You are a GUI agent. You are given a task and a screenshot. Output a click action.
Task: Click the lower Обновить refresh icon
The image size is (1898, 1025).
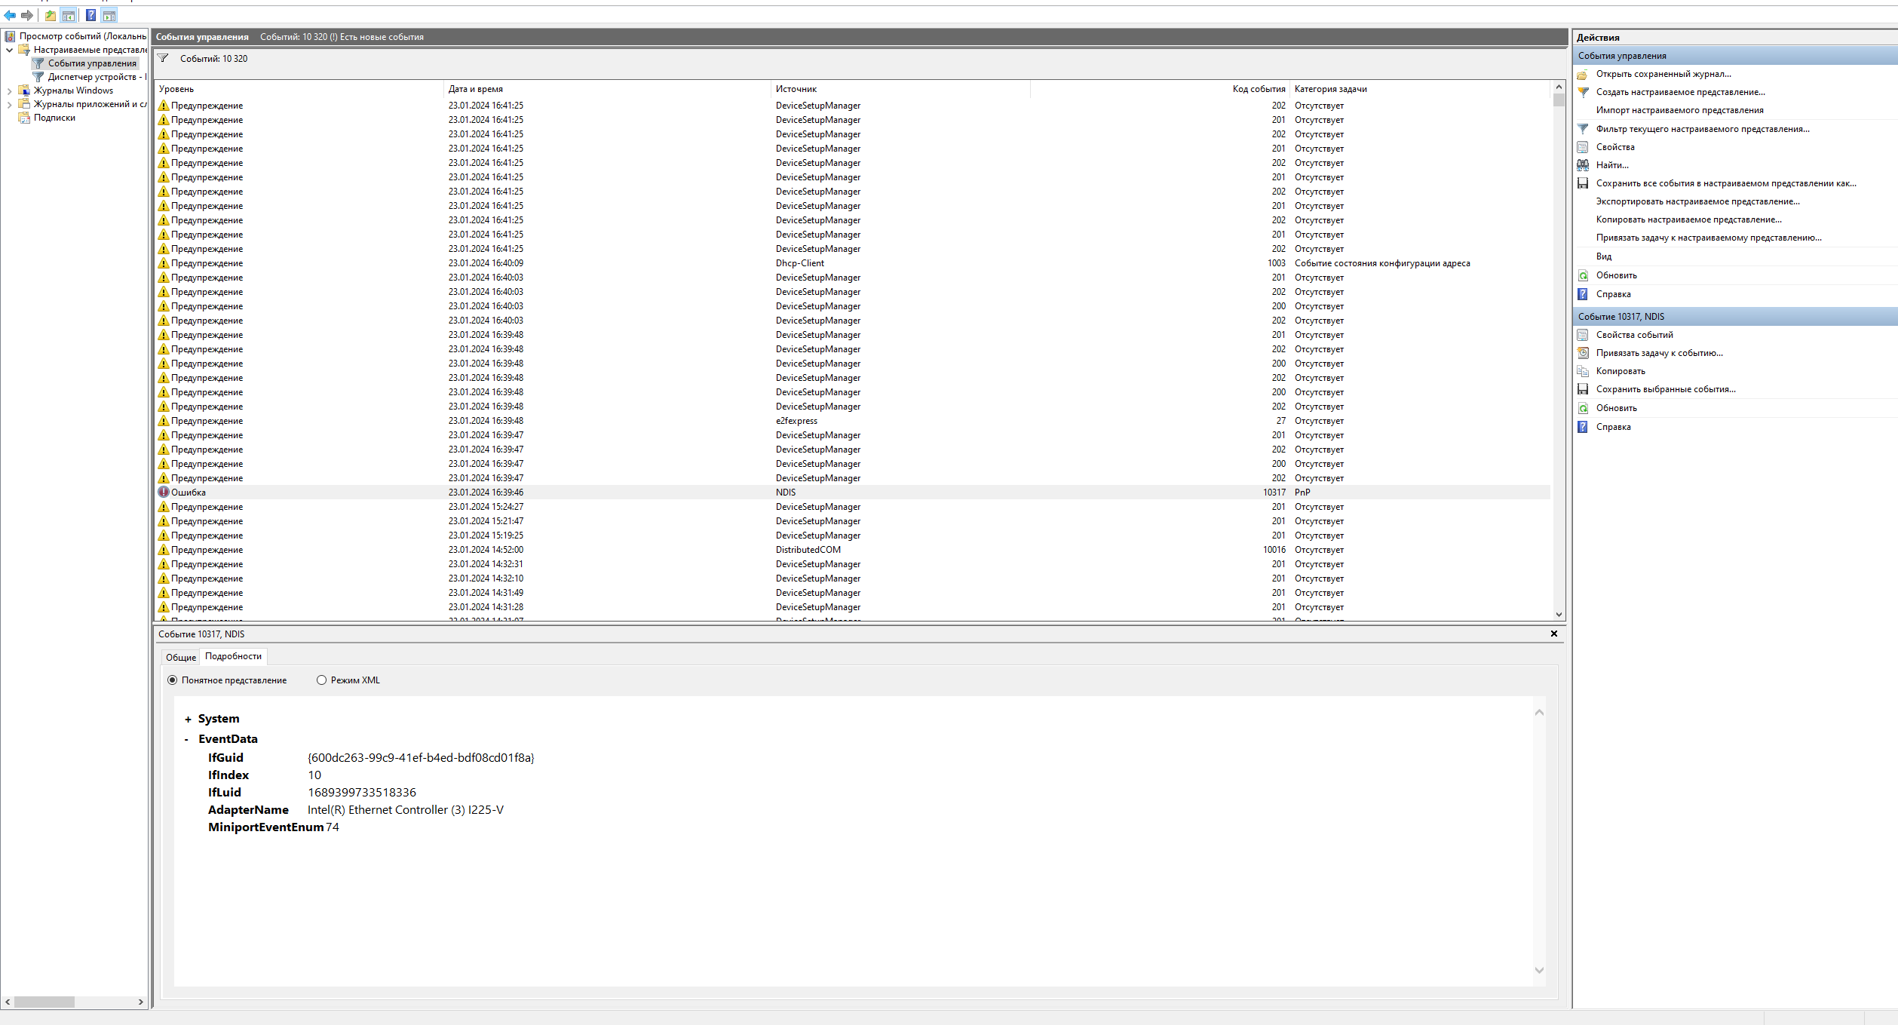coord(1583,408)
